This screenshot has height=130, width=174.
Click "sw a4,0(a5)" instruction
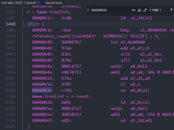[135, 90]
